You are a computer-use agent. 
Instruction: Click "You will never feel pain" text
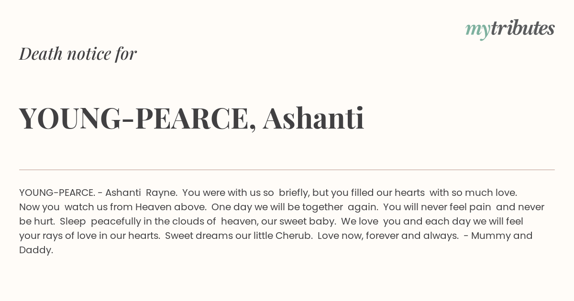tap(437, 207)
